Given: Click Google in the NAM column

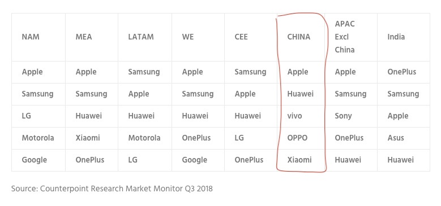Looking at the screenshot, I should (x=35, y=160).
